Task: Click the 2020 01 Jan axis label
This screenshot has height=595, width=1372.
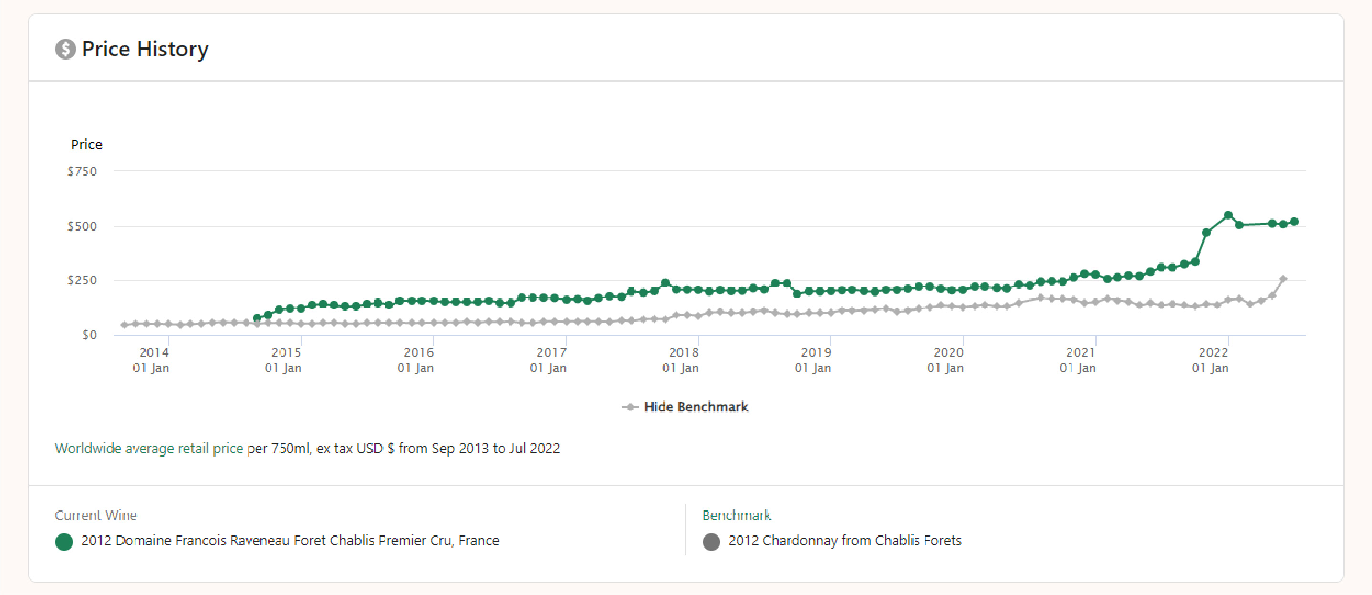Action: (x=946, y=360)
